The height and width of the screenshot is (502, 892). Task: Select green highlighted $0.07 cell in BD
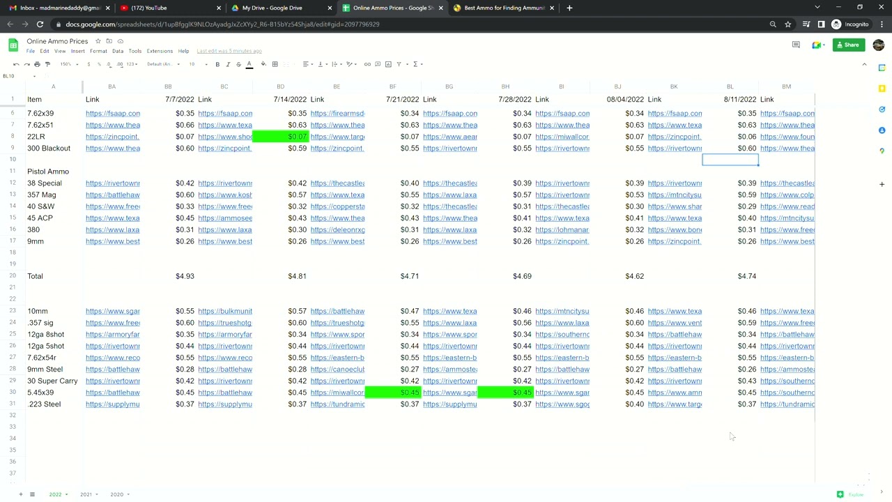(x=280, y=137)
